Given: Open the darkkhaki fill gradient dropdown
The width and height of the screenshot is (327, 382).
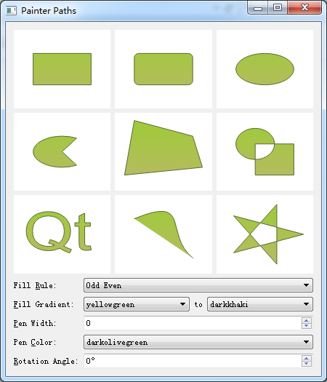Looking at the screenshot, I should 260,304.
